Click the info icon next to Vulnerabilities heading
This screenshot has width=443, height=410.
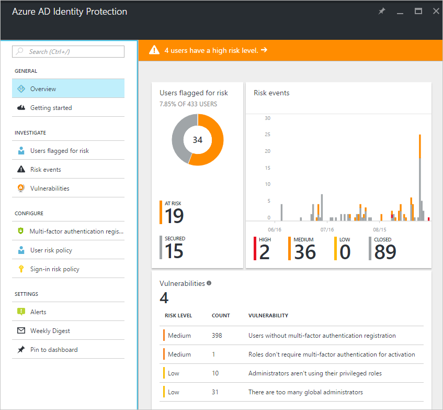tap(209, 282)
